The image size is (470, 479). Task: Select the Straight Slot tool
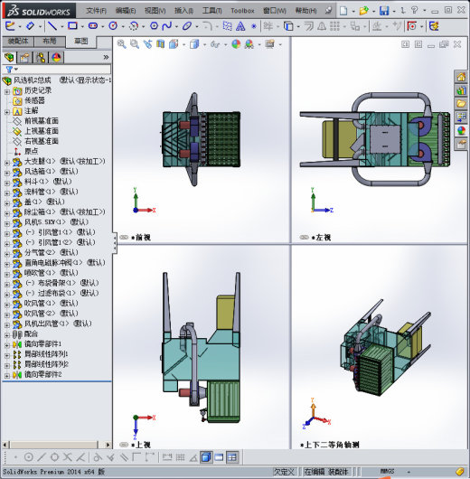93,26
